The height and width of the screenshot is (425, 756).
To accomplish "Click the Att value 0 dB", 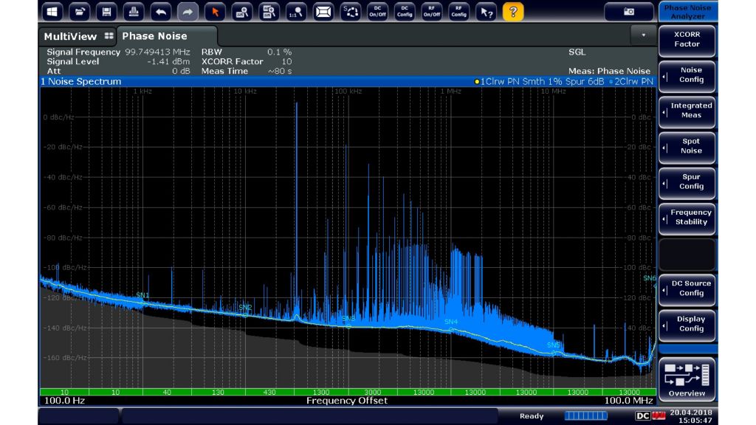I will pyautogui.click(x=182, y=72).
